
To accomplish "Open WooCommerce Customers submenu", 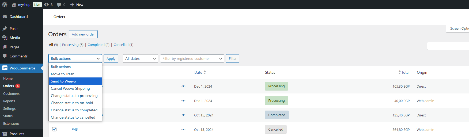I will tap(12, 94).
